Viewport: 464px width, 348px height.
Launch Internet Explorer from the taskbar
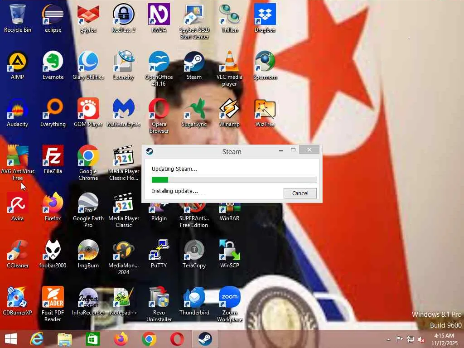(x=37, y=339)
